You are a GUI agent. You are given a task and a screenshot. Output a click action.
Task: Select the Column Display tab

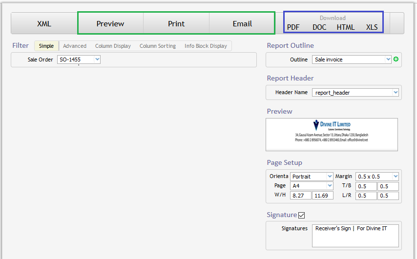coord(113,46)
